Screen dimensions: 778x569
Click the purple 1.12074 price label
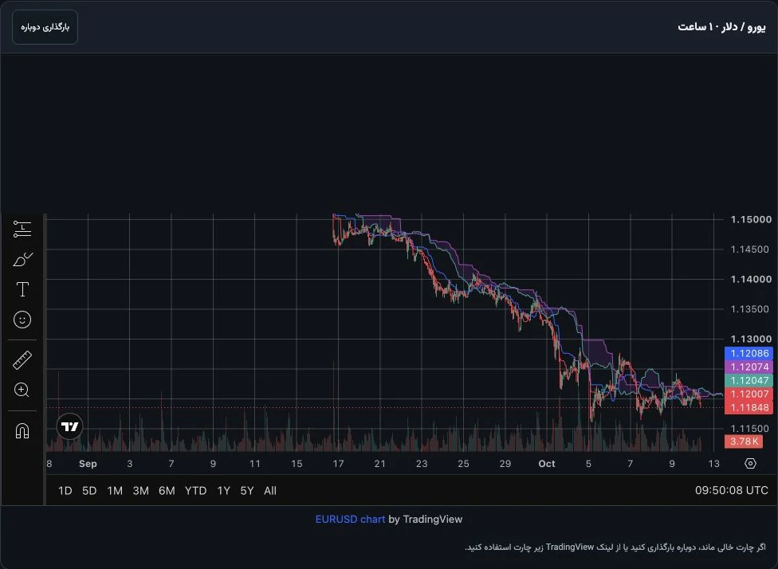(x=749, y=367)
